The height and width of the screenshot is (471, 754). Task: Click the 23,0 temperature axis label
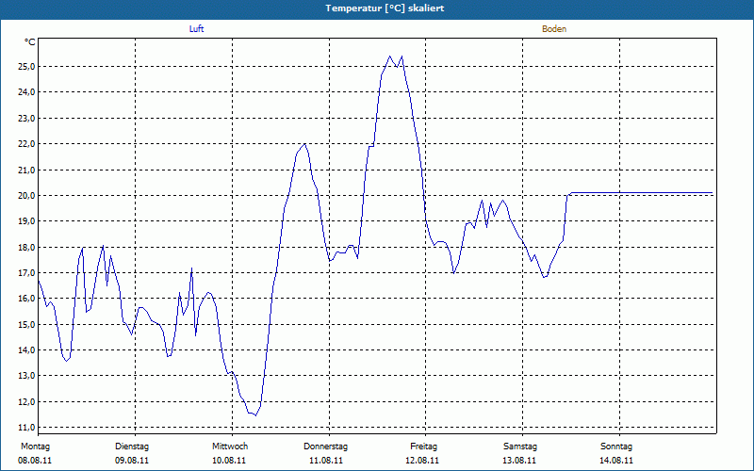[x=26, y=118]
